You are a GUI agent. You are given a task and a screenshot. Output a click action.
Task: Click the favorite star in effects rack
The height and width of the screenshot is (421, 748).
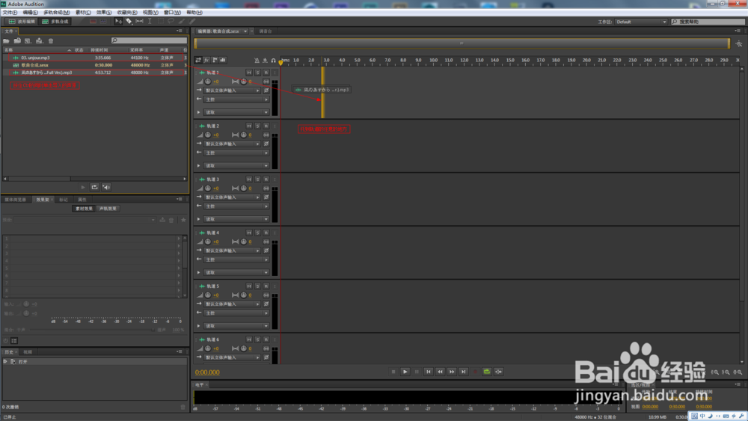tap(183, 221)
